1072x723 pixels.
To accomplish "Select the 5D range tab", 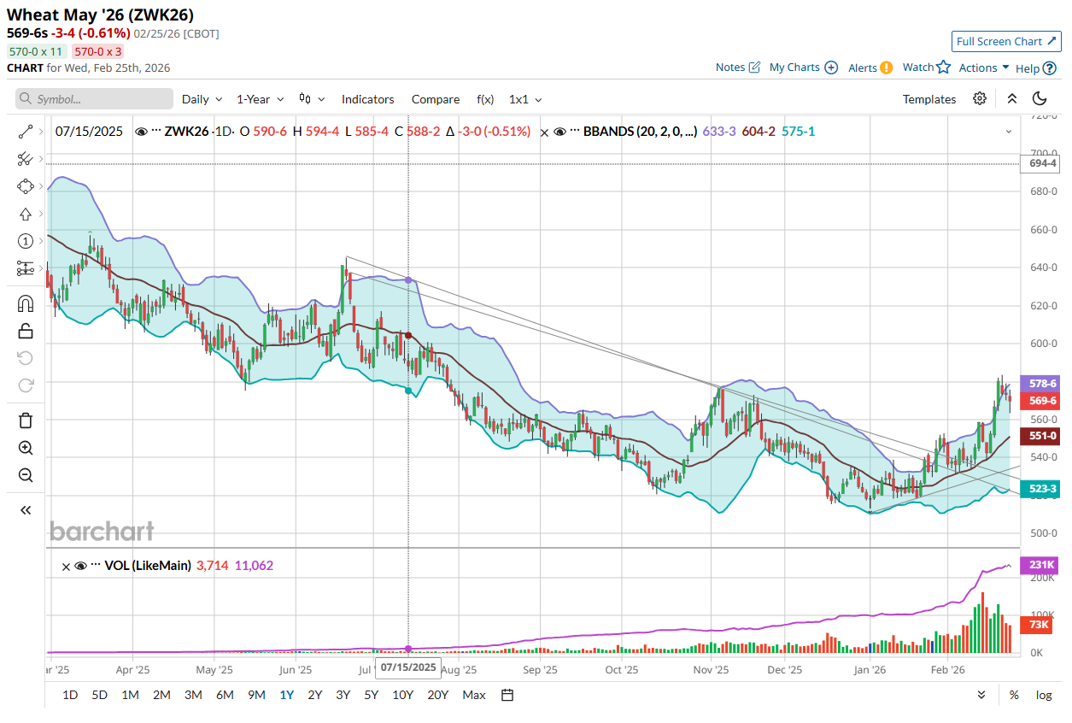I will click(100, 695).
